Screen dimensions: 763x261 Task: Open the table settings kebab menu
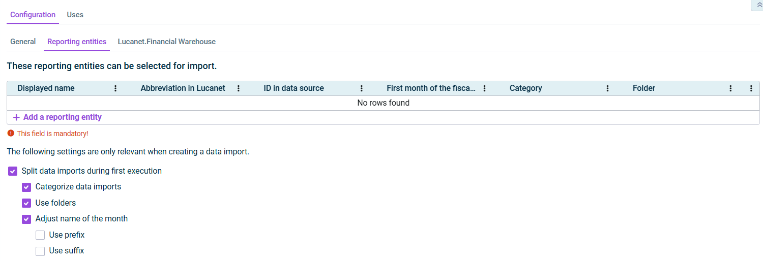(751, 88)
